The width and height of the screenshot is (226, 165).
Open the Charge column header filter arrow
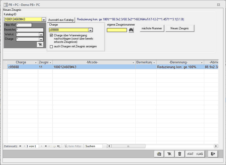click(36, 62)
